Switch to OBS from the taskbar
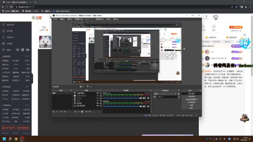 pos(22,139)
